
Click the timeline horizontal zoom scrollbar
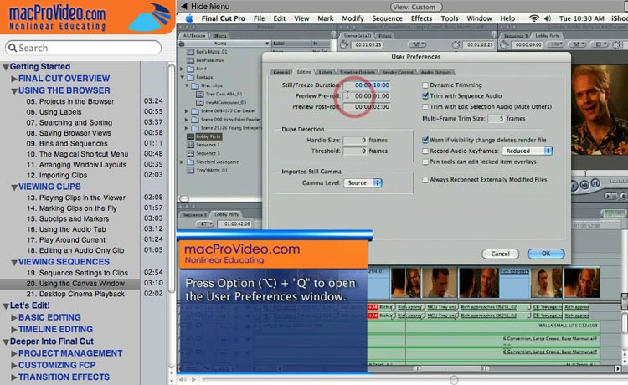click(x=450, y=368)
